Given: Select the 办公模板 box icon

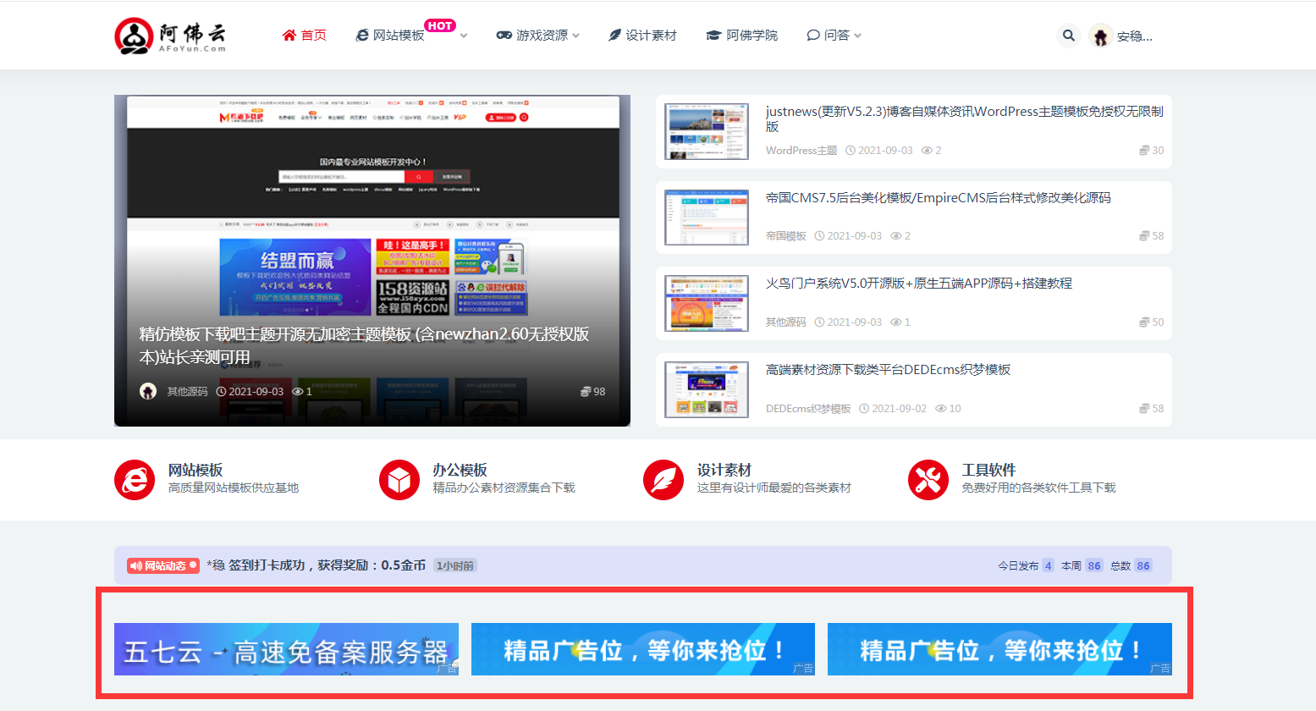Looking at the screenshot, I should (399, 479).
